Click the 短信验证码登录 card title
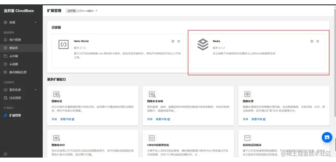This screenshot has height=162, width=336. click(252, 145)
